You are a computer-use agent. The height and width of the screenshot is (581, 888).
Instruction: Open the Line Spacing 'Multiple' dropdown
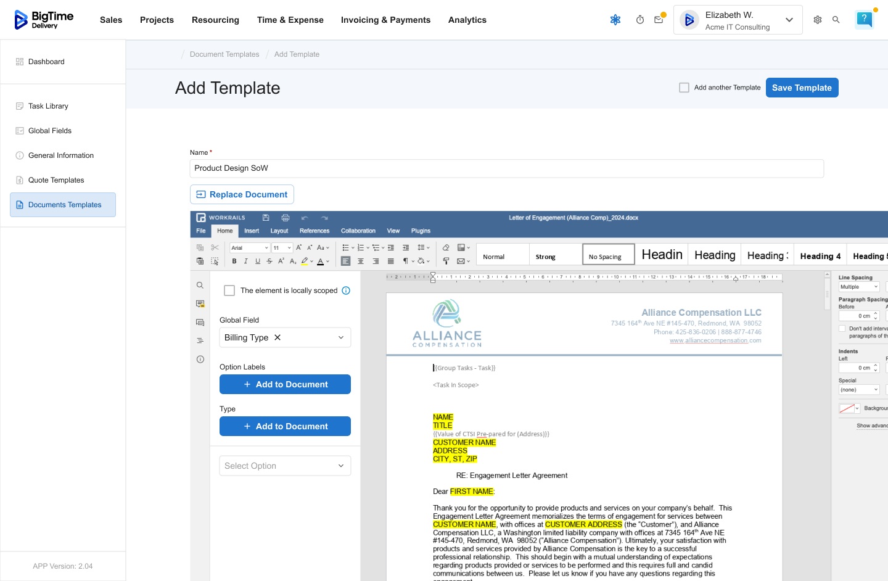pyautogui.click(x=859, y=287)
